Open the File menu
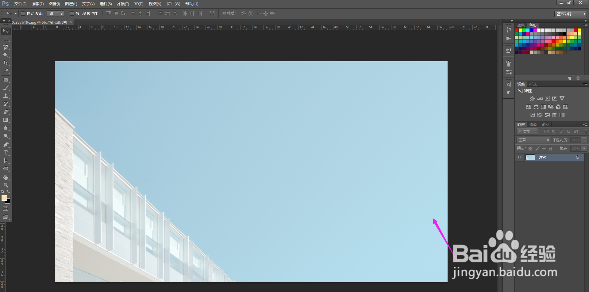589x292 pixels. [20, 4]
